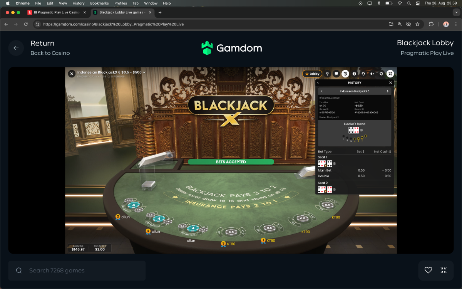Open Spotlight search in menu bar
Image resolution: width=462 pixels, height=289 pixels.
point(409,3)
